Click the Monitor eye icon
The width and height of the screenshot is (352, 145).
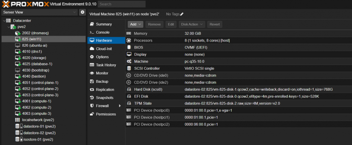(92, 73)
